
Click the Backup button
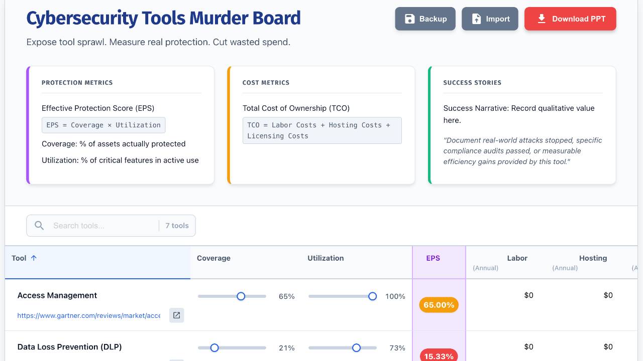pyautogui.click(x=425, y=19)
